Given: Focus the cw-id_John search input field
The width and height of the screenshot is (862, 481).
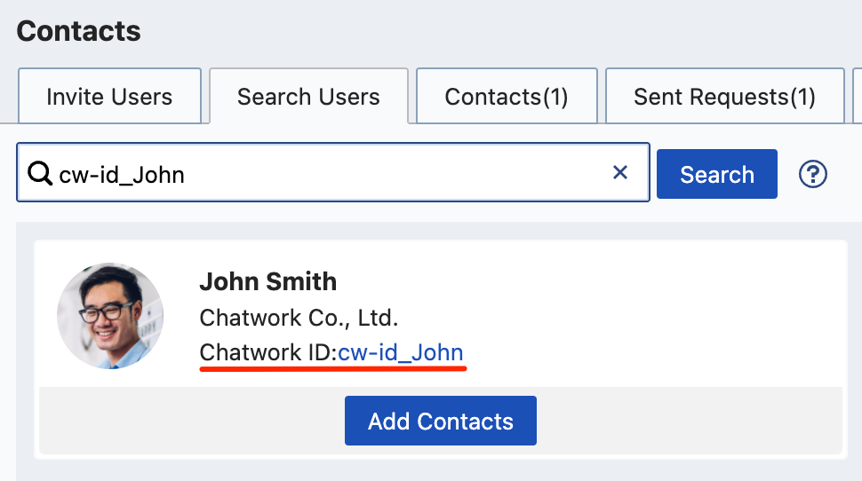Looking at the screenshot, I should [x=333, y=172].
